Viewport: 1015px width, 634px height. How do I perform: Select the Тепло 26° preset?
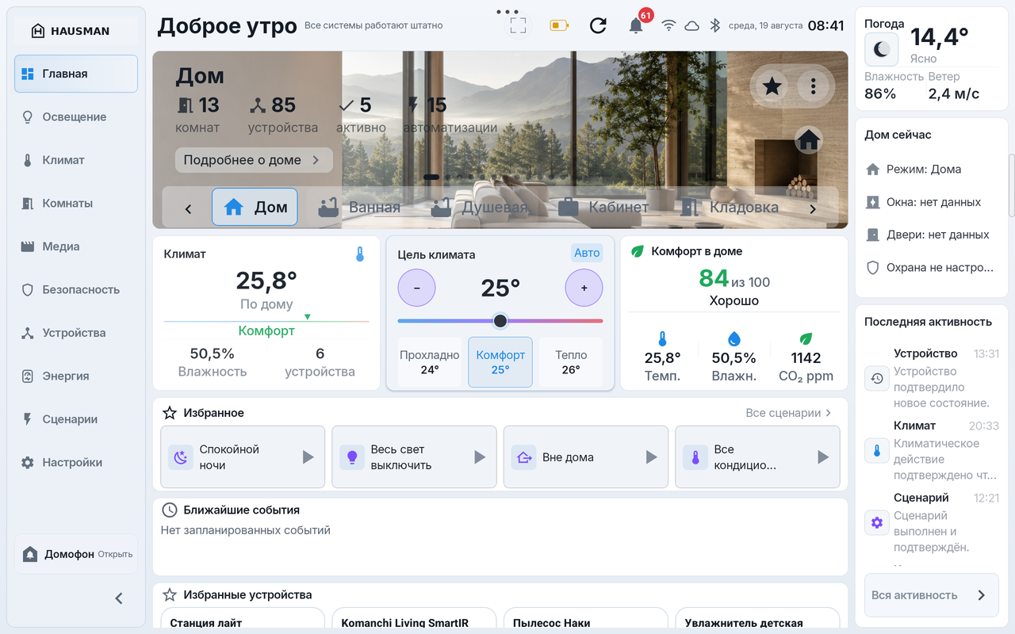tap(571, 362)
